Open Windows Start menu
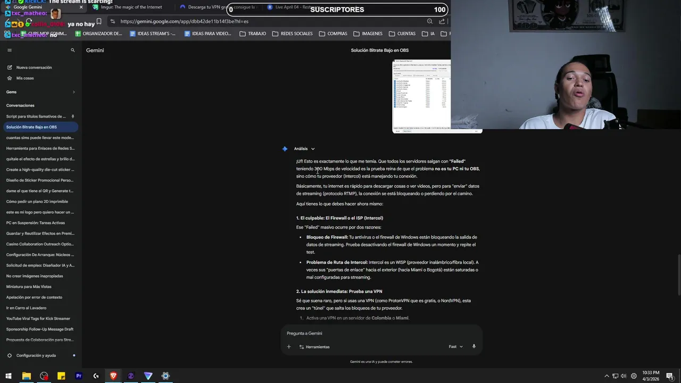 coord(9,376)
